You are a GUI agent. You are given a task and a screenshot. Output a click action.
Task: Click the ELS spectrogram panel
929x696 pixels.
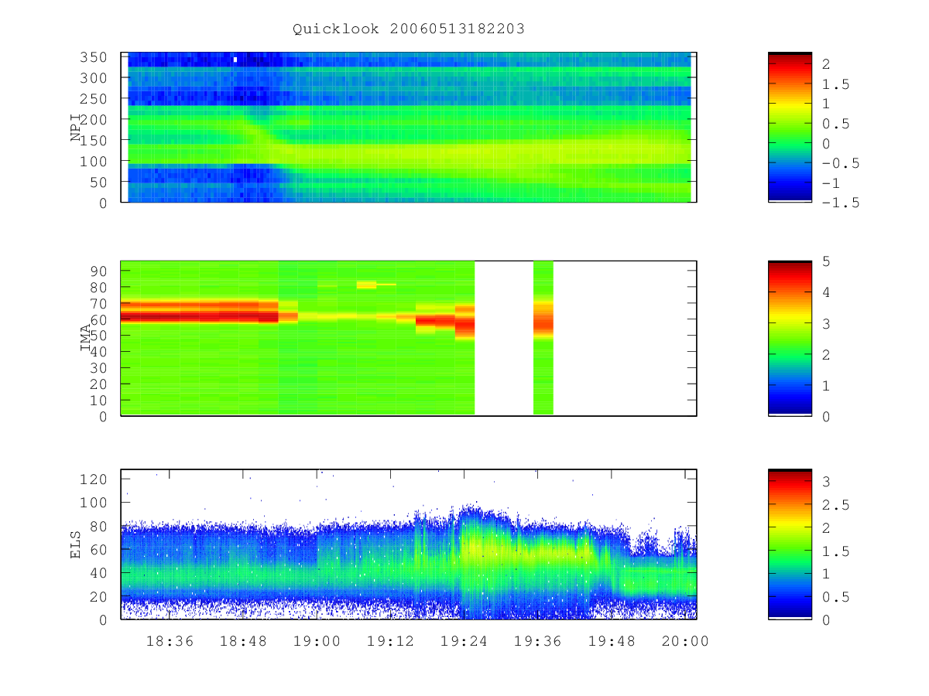(409, 544)
